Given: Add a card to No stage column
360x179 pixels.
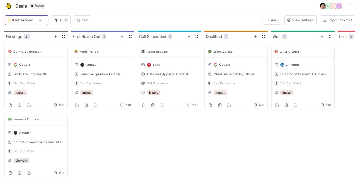Looking at the screenshot, I should click(55, 37).
